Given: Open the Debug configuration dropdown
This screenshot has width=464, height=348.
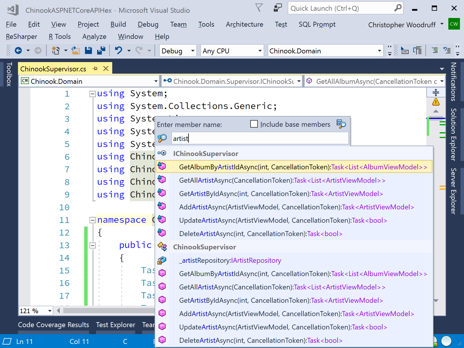Looking at the screenshot, I should 178,51.
